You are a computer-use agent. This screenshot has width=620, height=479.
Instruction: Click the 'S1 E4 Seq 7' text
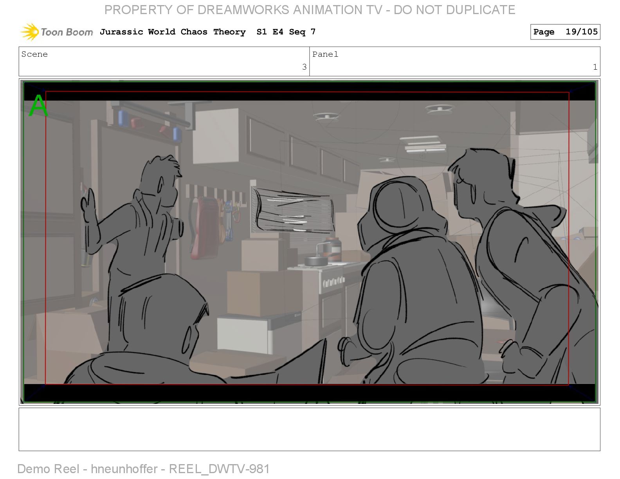point(286,32)
